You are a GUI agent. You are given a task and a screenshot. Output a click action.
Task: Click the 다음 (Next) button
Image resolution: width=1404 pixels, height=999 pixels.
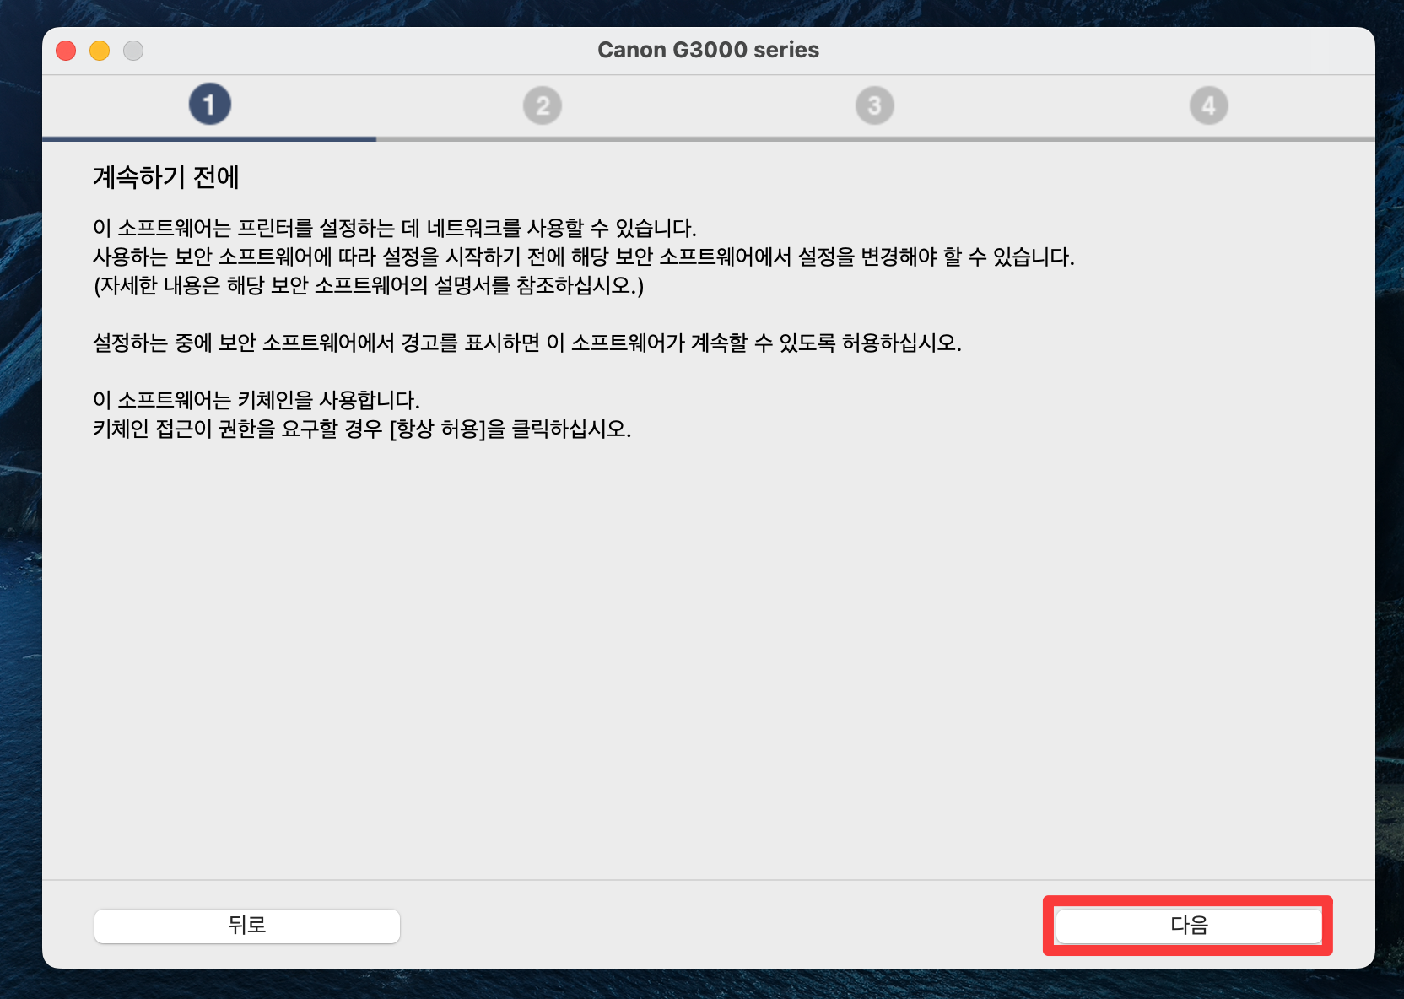[x=1189, y=926]
